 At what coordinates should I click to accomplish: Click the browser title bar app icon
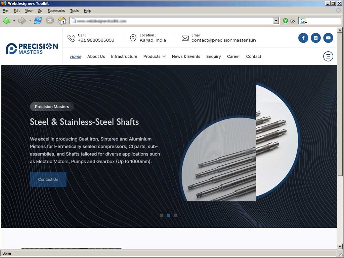pos(4,3)
